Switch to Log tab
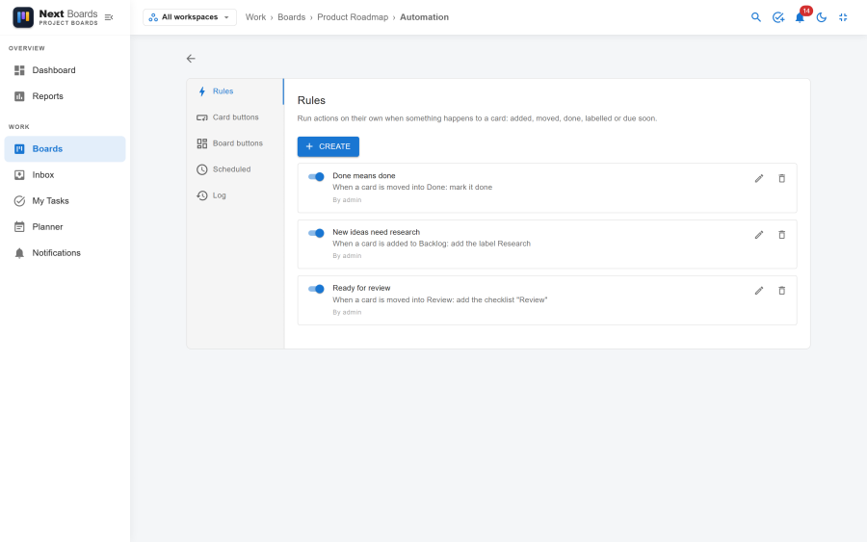The width and height of the screenshot is (867, 542). pyautogui.click(x=236, y=195)
